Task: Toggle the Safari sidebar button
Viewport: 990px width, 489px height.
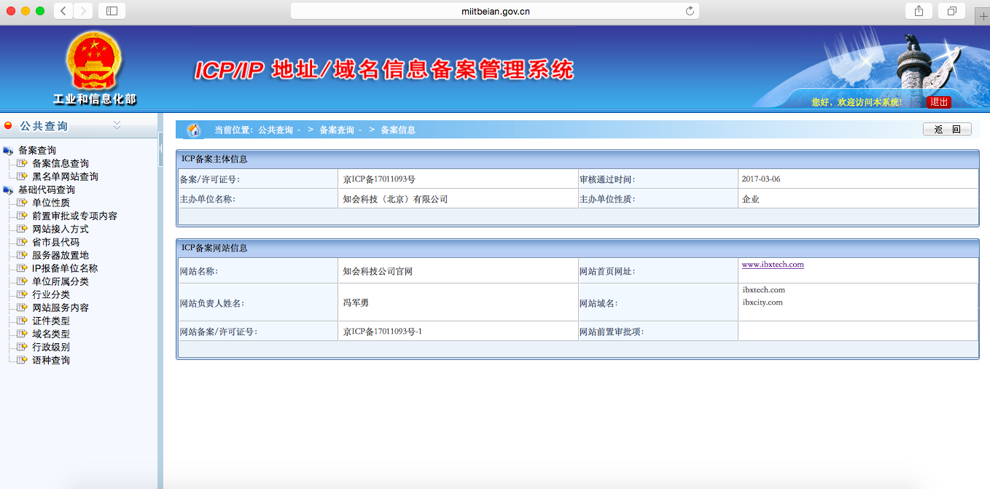Action: point(112,11)
